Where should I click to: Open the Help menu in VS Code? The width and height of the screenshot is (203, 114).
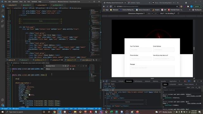pos(40,2)
